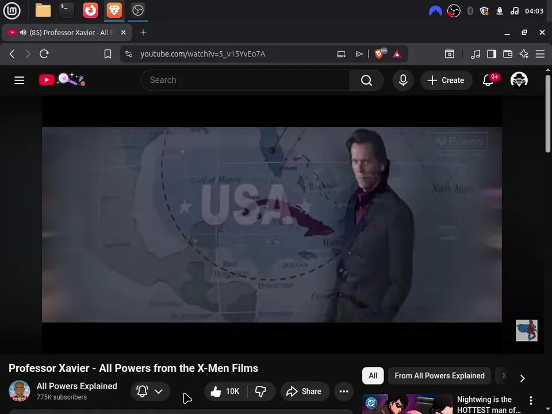This screenshot has width=552, height=414.
Task: Switch to the Brave browser taskbar icon
Action: [x=114, y=10]
